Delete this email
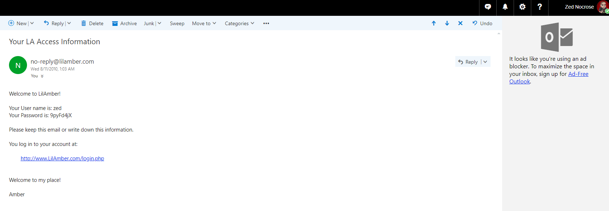Image resolution: width=609 pixels, height=211 pixels. [92, 23]
